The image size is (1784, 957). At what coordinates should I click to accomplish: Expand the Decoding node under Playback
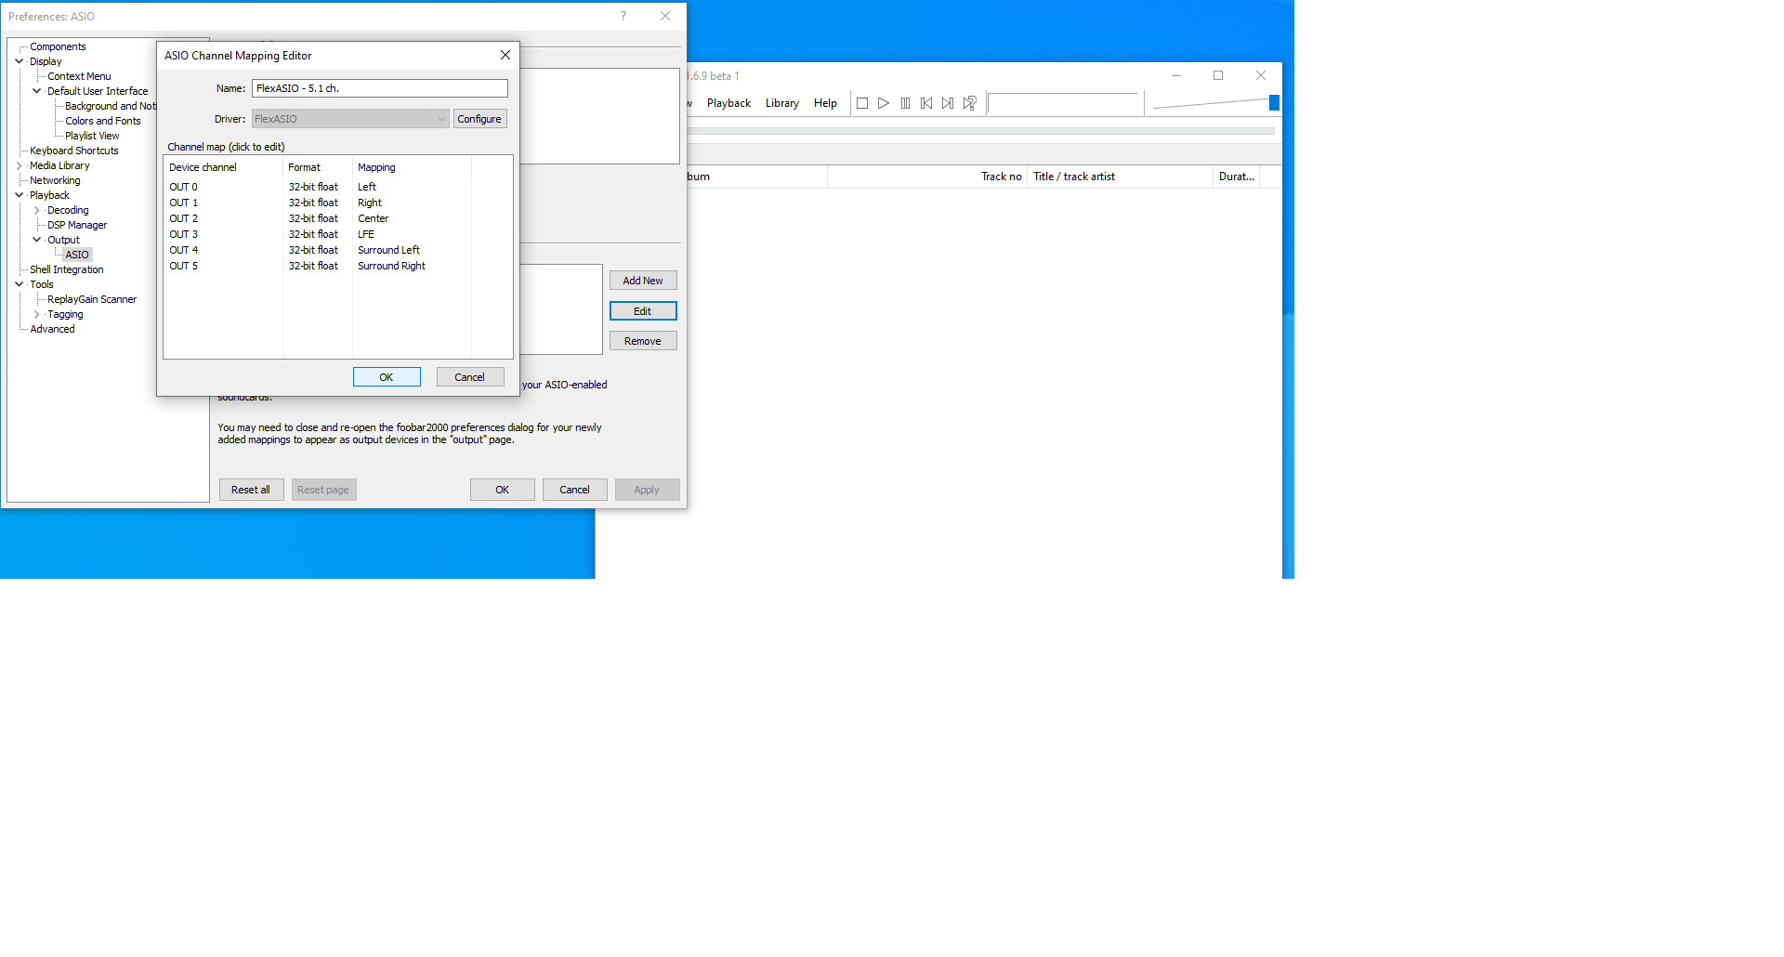point(35,210)
